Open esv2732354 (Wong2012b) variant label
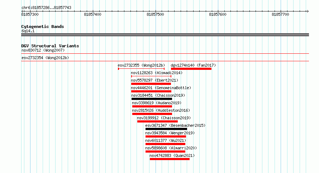 pyautogui.click(x=45, y=58)
